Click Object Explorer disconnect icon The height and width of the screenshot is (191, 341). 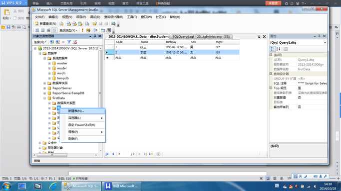tap(57, 42)
